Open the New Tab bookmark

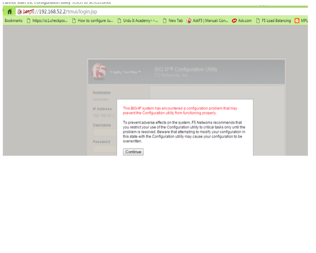173,21
